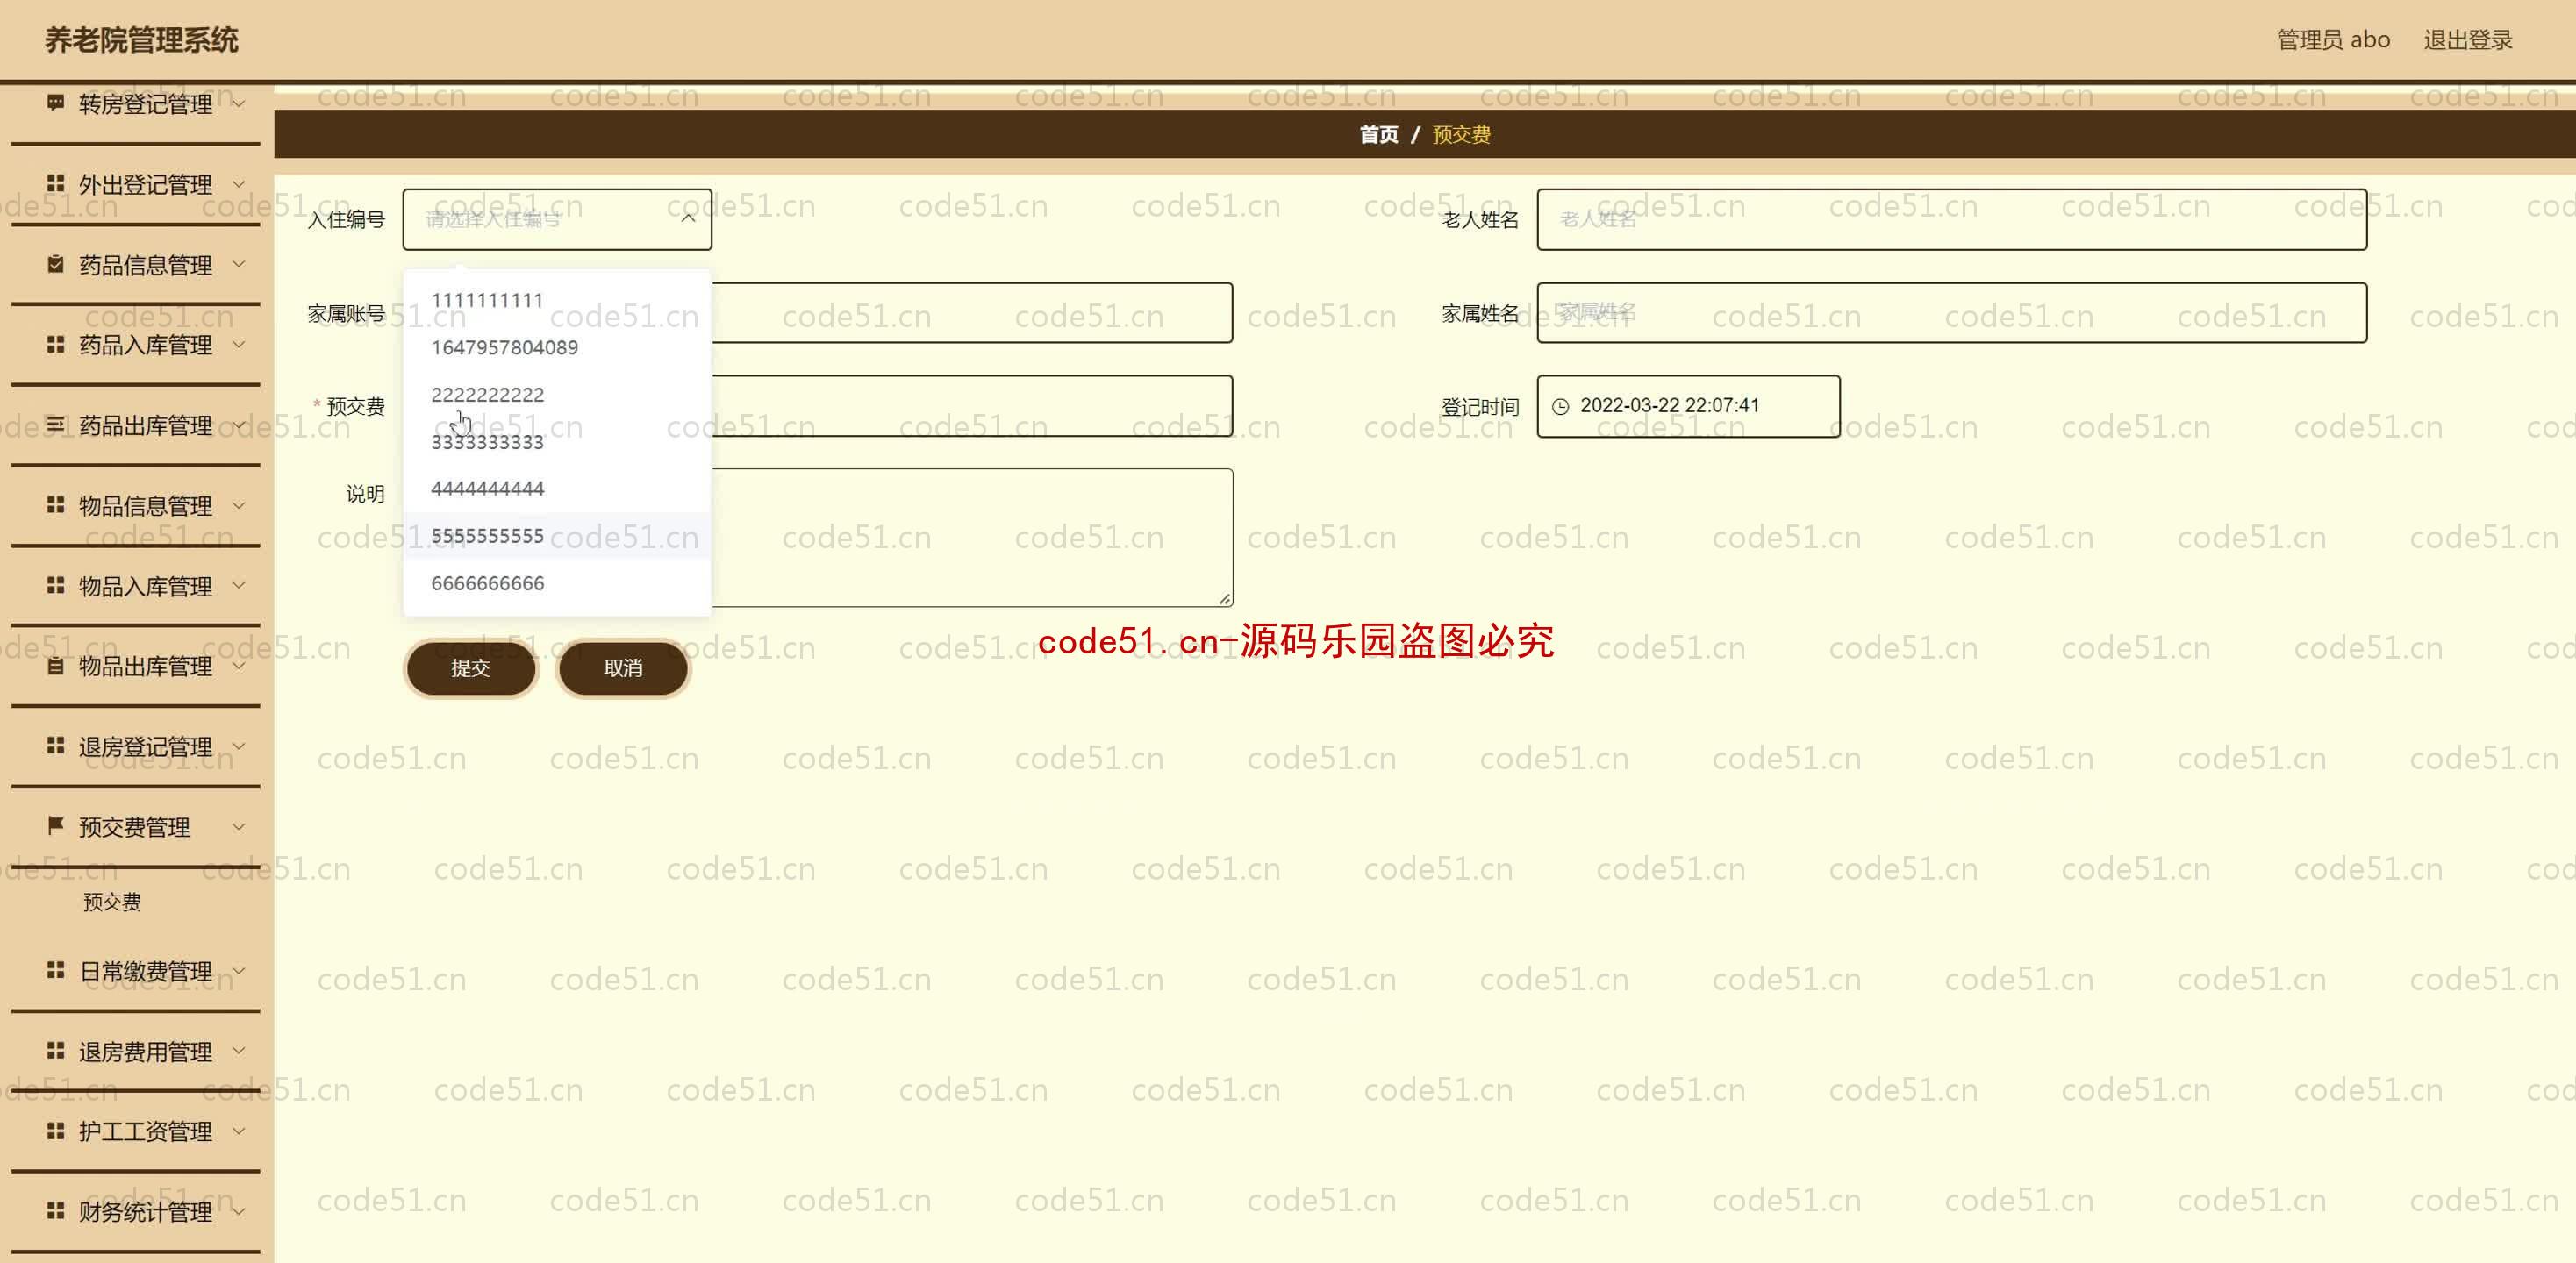This screenshot has height=1263, width=2576.
Task: Expand the 物品入库管理 chevron
Action: (x=239, y=585)
